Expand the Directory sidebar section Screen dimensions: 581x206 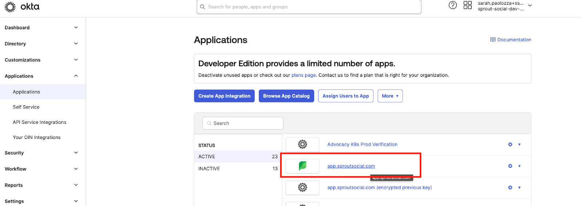coord(76,44)
